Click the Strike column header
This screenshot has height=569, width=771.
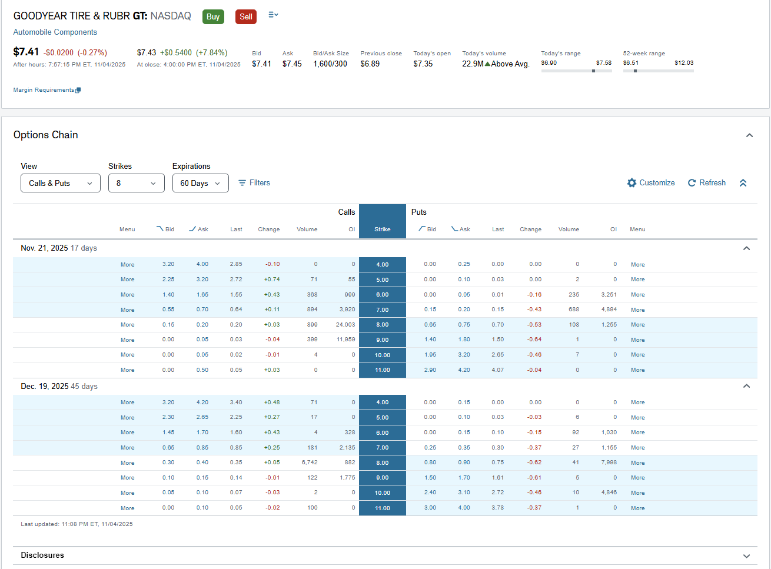[x=383, y=229]
